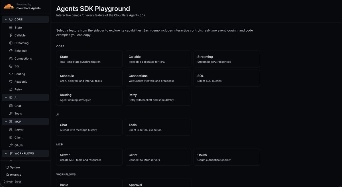Viewport: 342px width, 187px height.
Task: Open the Routing agent naming card
Action: (89, 97)
